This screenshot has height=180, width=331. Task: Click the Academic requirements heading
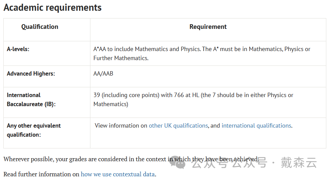(52, 8)
